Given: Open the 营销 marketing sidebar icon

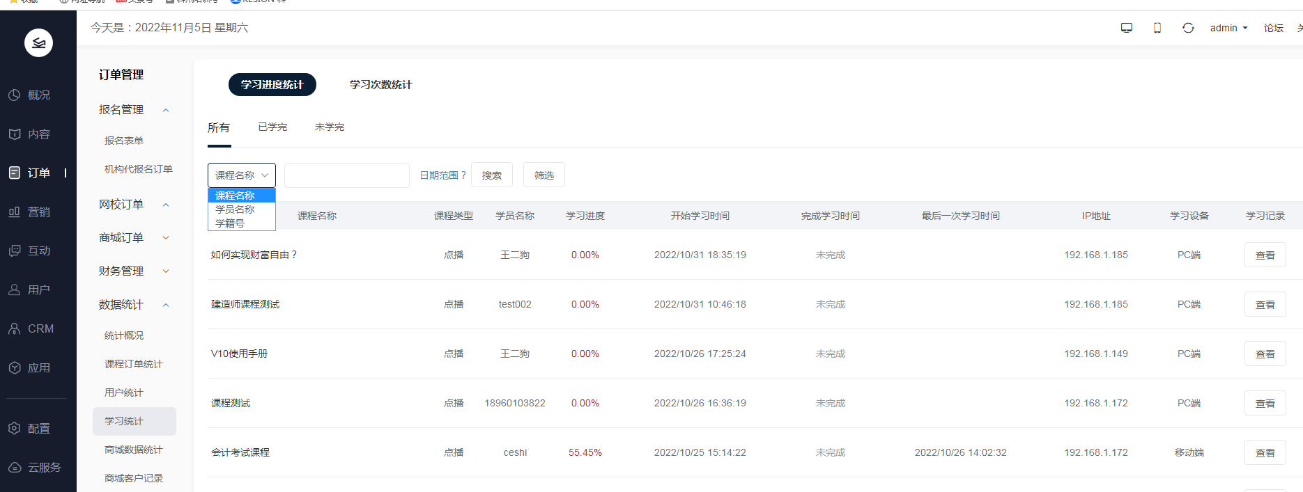Looking at the screenshot, I should [x=15, y=212].
